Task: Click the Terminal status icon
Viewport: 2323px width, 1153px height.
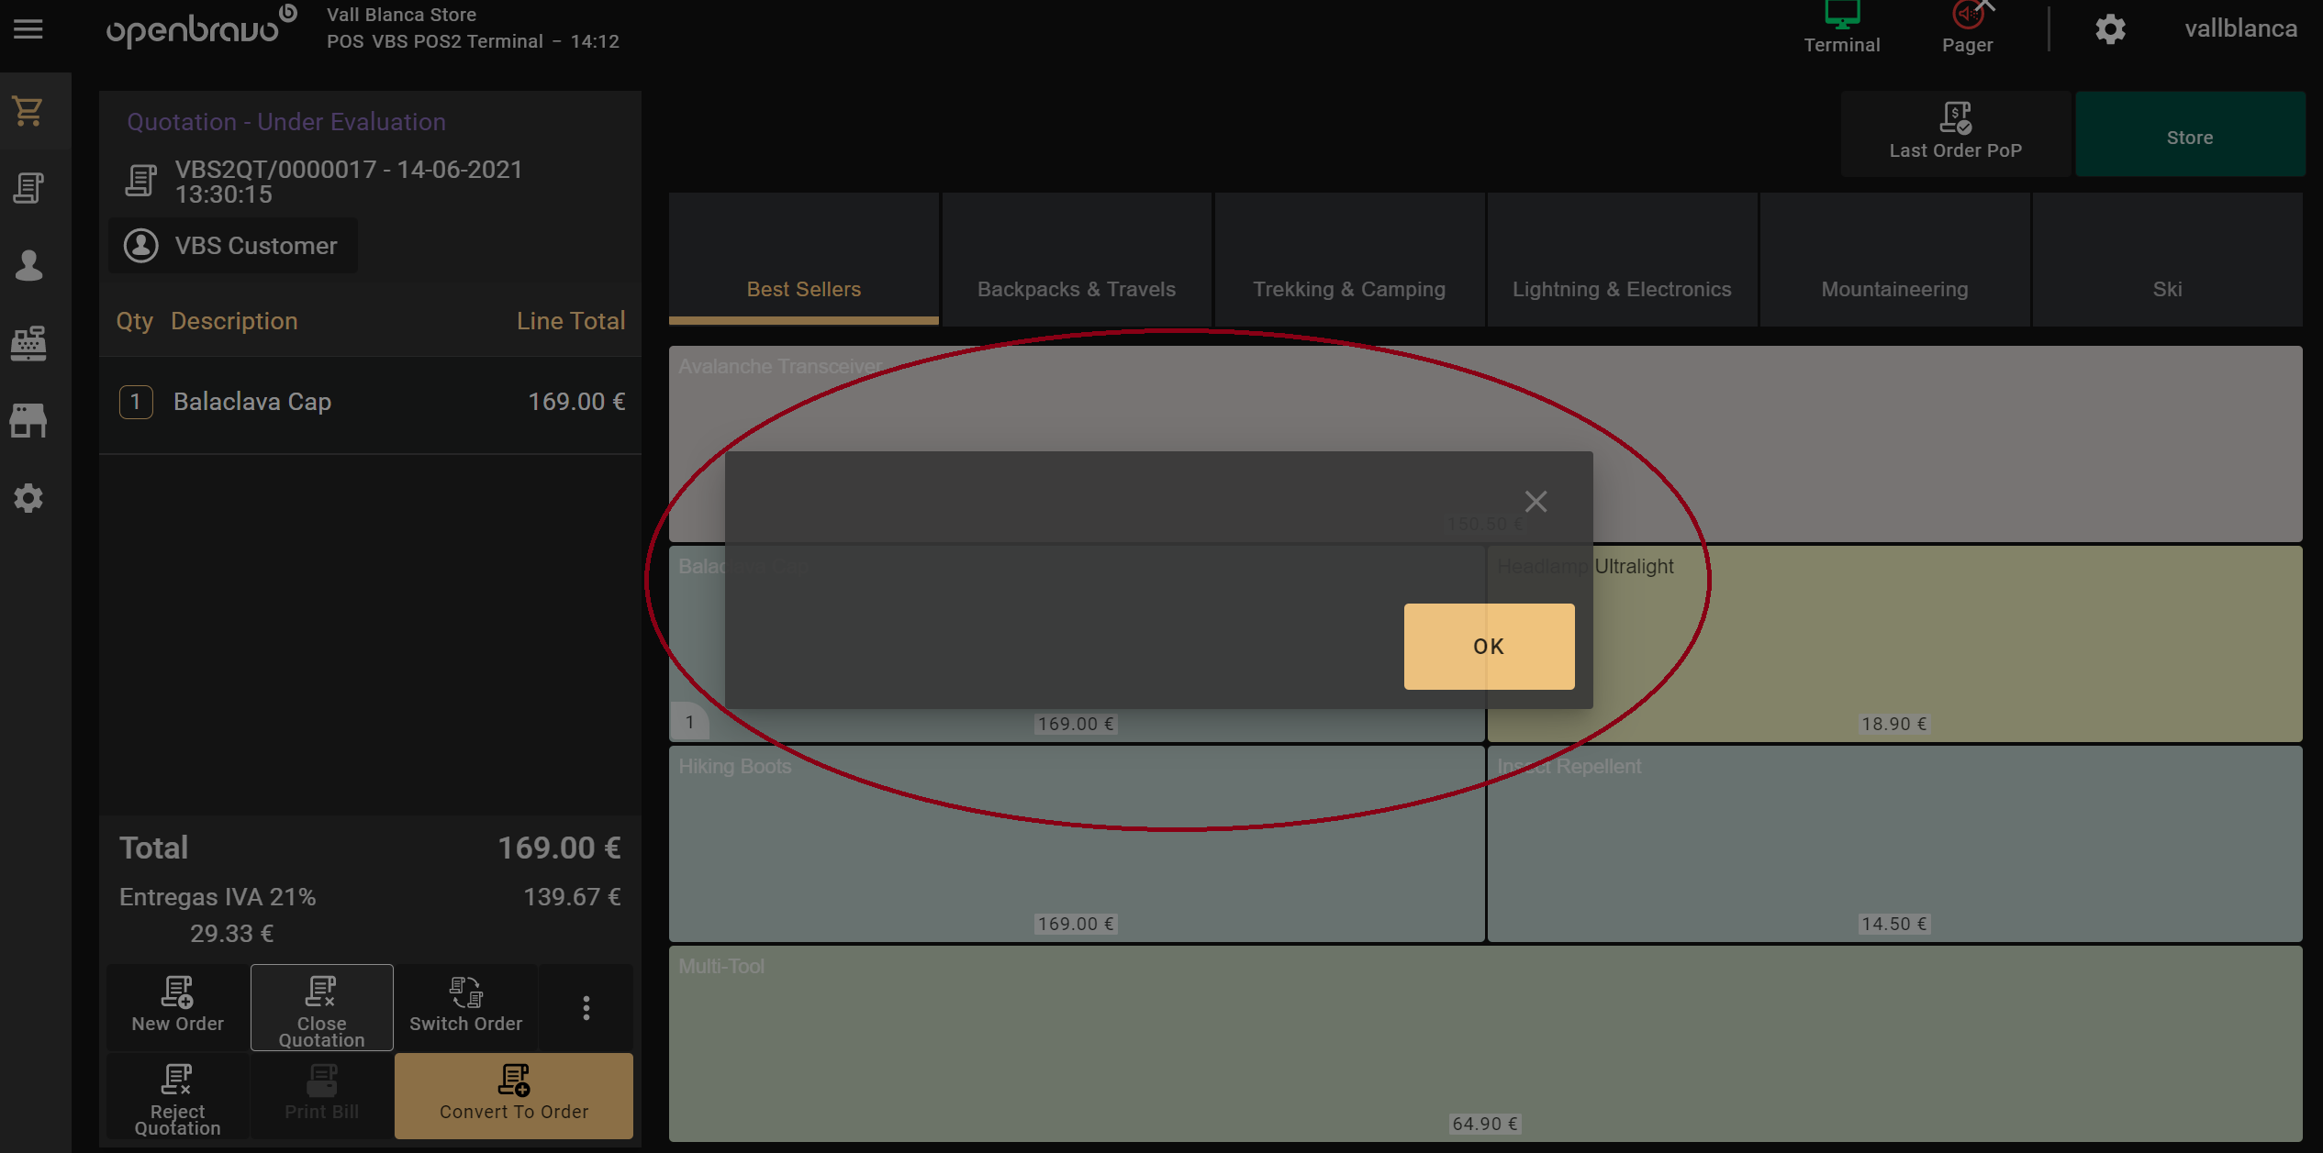Action: pos(1841,28)
